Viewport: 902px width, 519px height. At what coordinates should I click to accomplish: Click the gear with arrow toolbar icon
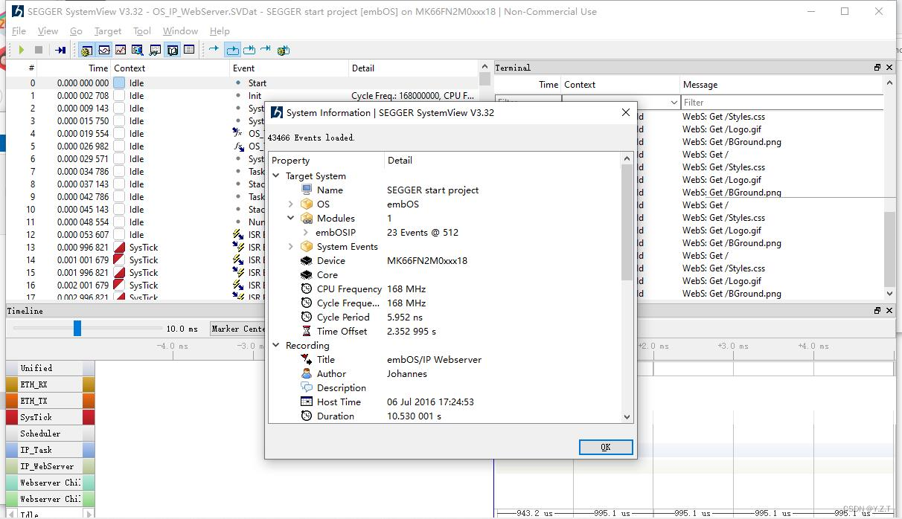283,50
